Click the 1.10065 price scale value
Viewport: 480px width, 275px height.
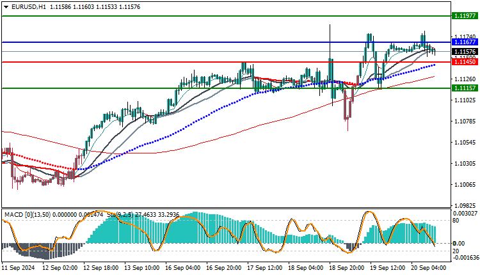pos(465,184)
